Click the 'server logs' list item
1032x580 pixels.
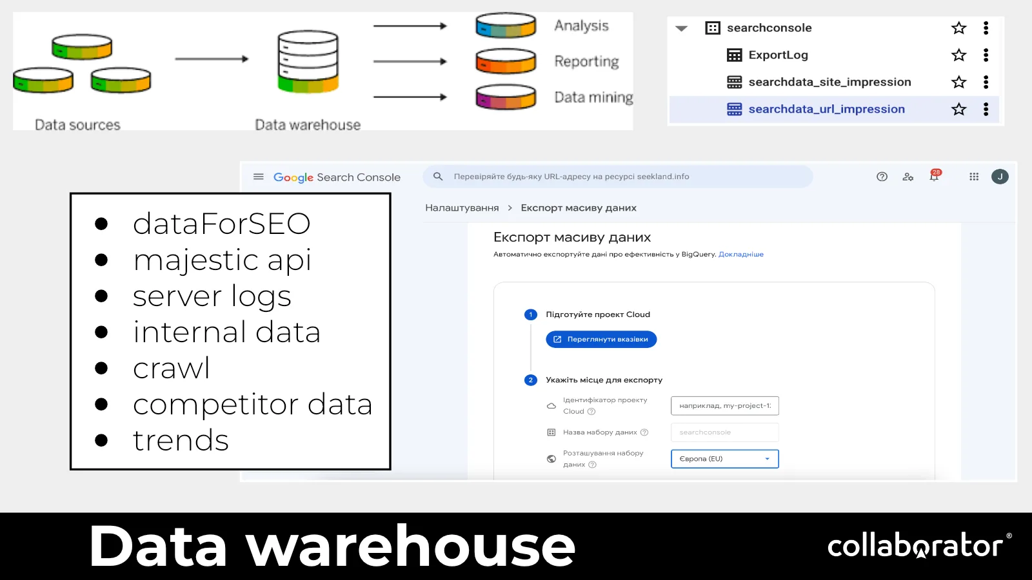(x=212, y=297)
